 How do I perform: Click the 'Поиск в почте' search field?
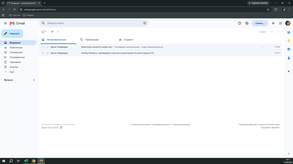pyautogui.click(x=94, y=23)
